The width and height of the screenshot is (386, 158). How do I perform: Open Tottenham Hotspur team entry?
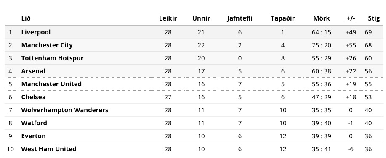point(53,58)
